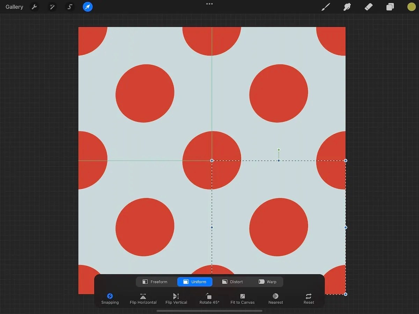The height and width of the screenshot is (314, 419).
Task: Open the active color swatch
Action: 411,7
